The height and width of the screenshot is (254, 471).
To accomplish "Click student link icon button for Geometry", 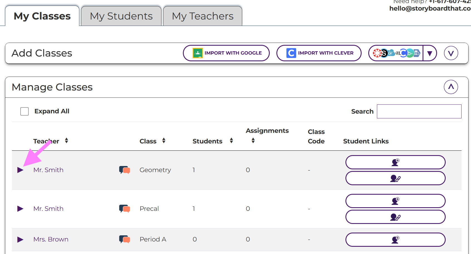I will pyautogui.click(x=395, y=178).
